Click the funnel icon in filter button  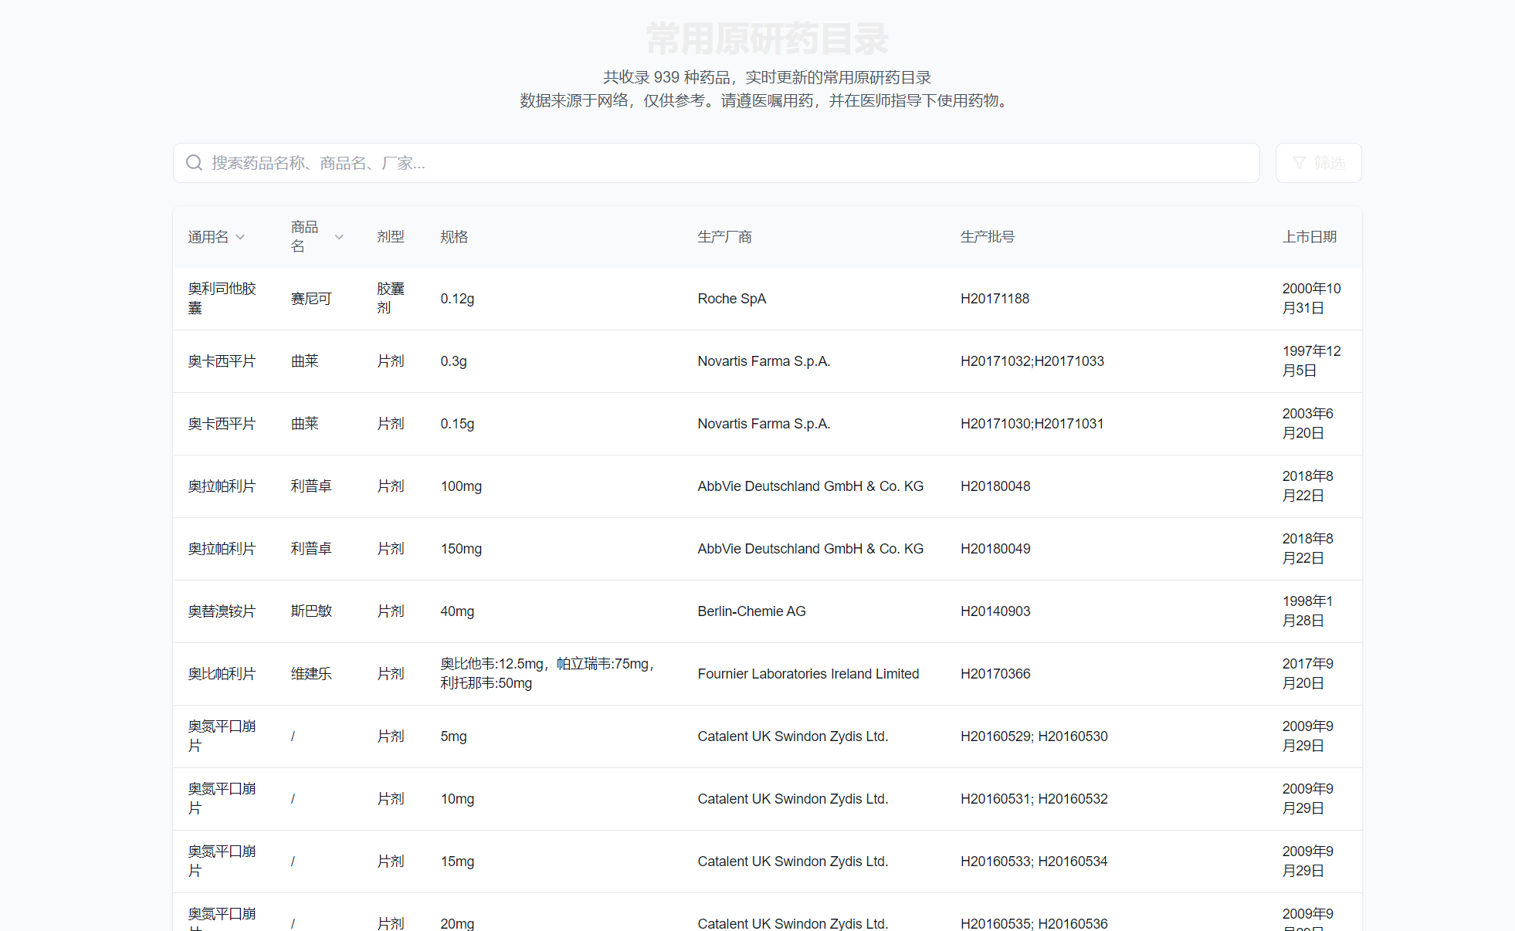click(1300, 163)
